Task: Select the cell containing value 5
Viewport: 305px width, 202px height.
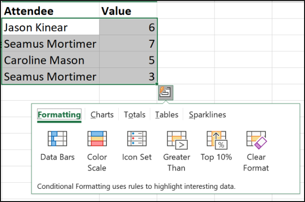Action: pos(128,60)
